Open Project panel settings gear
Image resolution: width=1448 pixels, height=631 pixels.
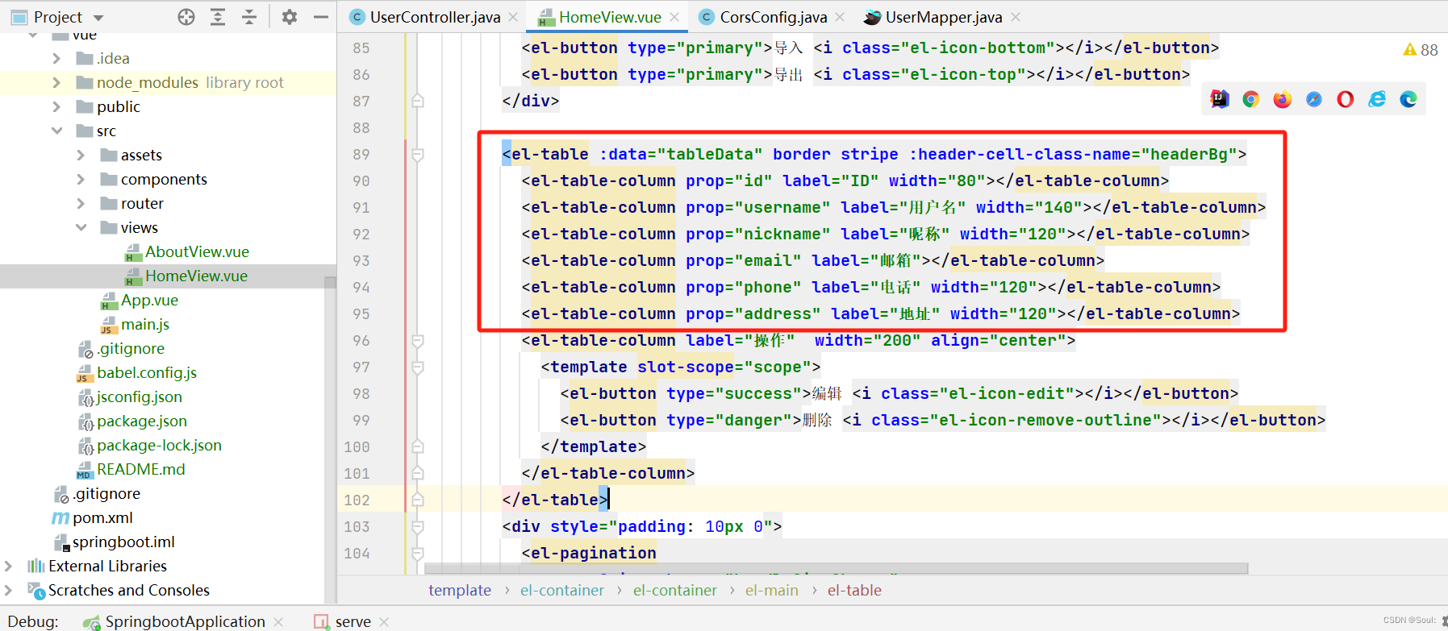coord(290,17)
